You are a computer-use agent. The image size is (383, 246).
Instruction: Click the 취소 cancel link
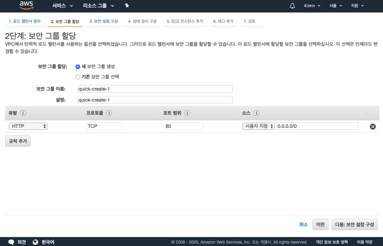pyautogui.click(x=303, y=225)
